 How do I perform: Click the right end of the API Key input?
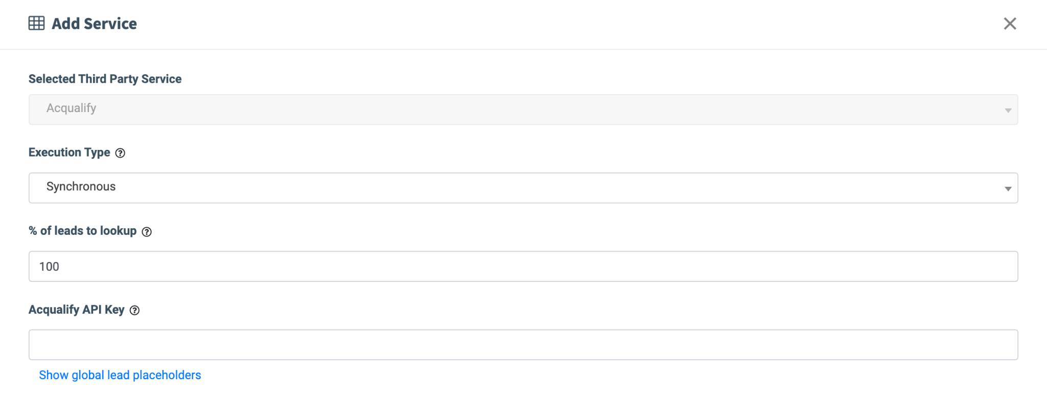1002,344
